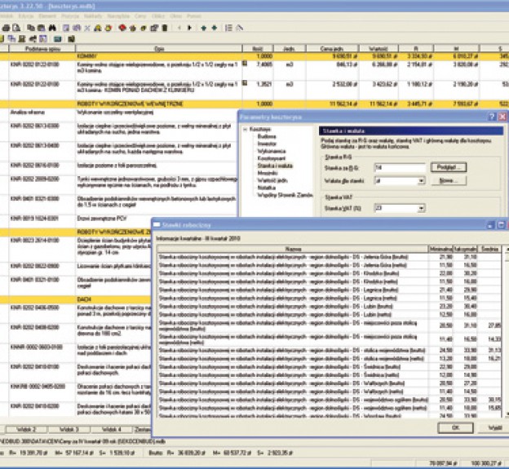Image resolution: width=509 pixels, height=469 pixels.
Task: Select Stawka i waluta in the tree
Action: [x=275, y=166]
